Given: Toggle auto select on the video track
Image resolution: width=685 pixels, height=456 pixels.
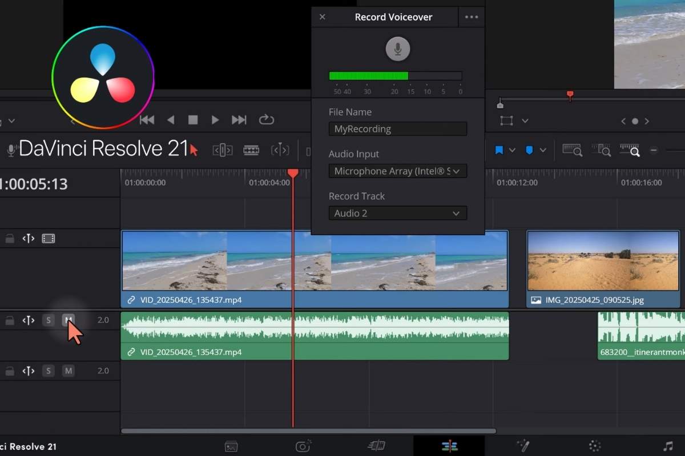Looking at the screenshot, I should tap(29, 239).
